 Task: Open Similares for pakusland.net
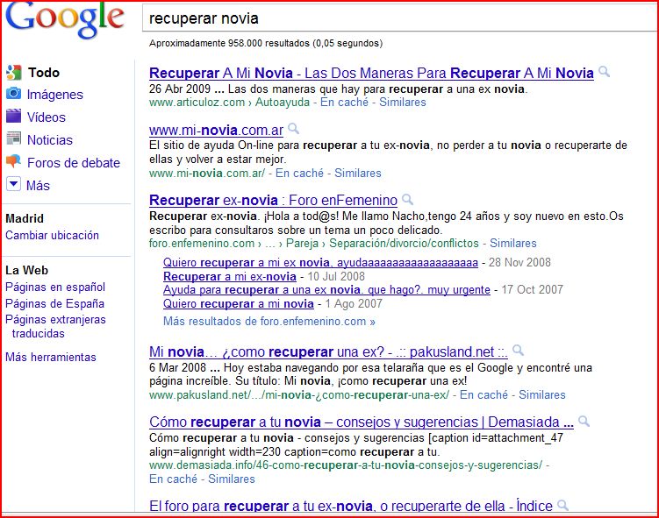tap(542, 394)
